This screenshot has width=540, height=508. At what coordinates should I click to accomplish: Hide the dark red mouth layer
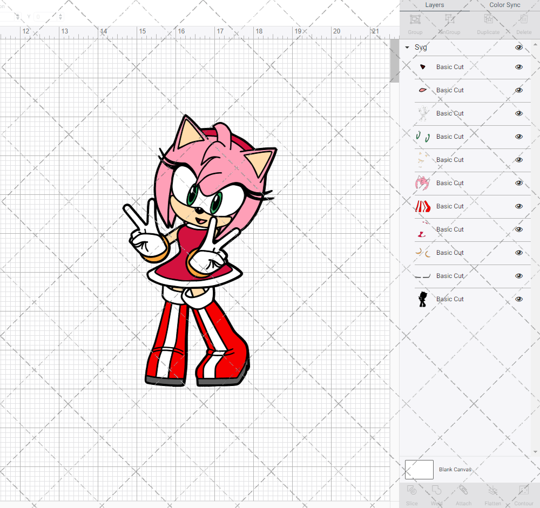click(518, 67)
